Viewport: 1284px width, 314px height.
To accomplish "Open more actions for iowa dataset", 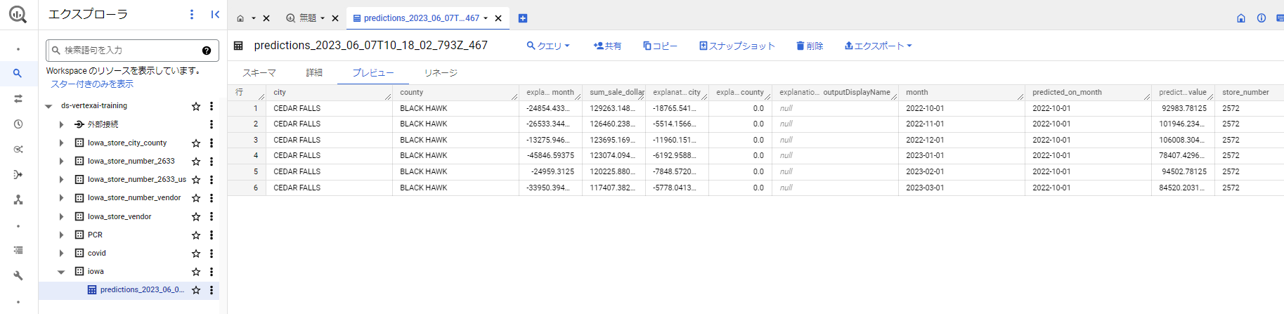I will click(x=212, y=271).
